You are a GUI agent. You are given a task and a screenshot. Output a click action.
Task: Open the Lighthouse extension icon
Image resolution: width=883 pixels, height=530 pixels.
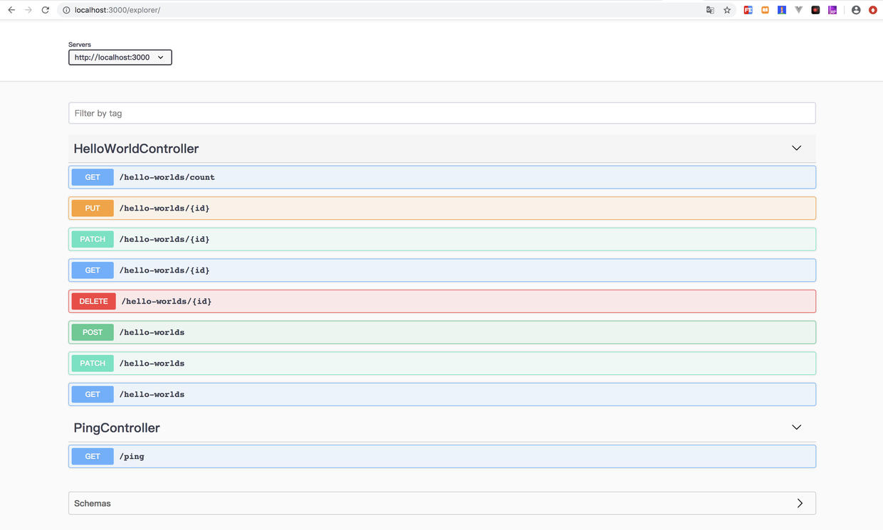(782, 10)
